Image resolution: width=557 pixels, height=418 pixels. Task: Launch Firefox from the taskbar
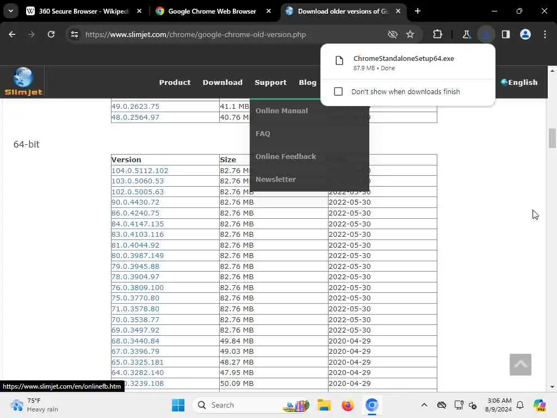348,405
